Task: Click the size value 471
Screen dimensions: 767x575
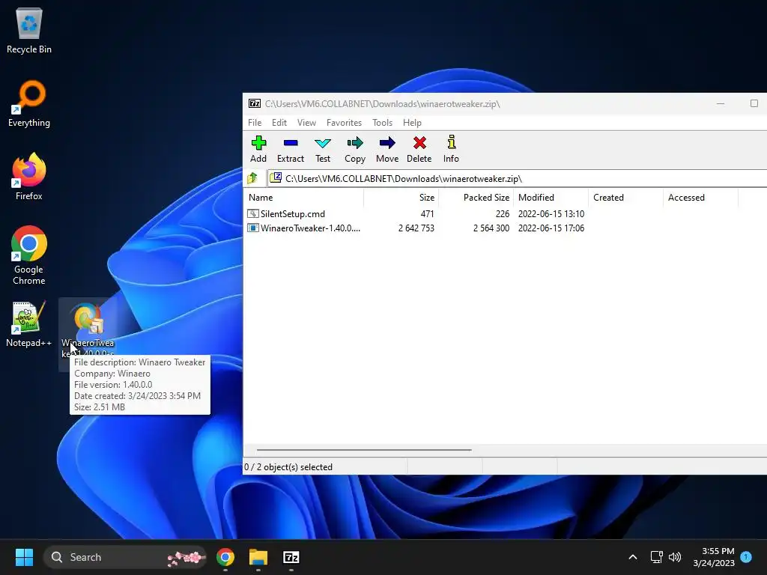Action: pos(427,213)
